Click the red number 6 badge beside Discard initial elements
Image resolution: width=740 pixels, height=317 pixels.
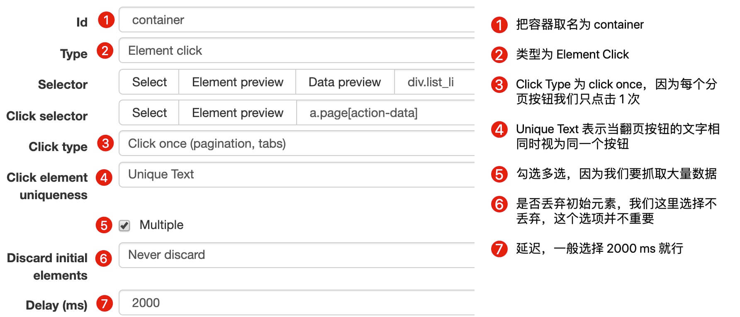pos(104,258)
